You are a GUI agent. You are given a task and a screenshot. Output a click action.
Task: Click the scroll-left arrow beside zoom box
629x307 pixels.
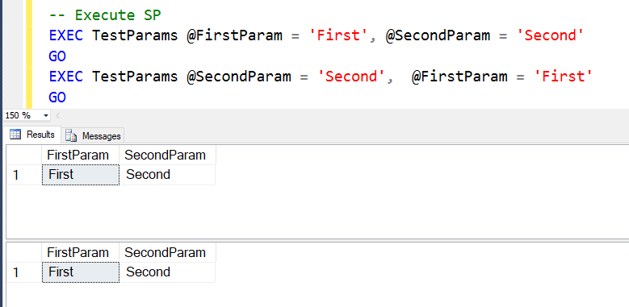tap(58, 116)
